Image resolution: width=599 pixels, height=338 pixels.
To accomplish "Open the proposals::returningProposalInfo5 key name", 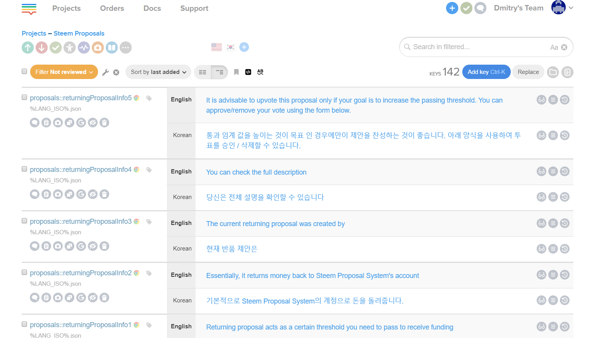I will click(81, 98).
